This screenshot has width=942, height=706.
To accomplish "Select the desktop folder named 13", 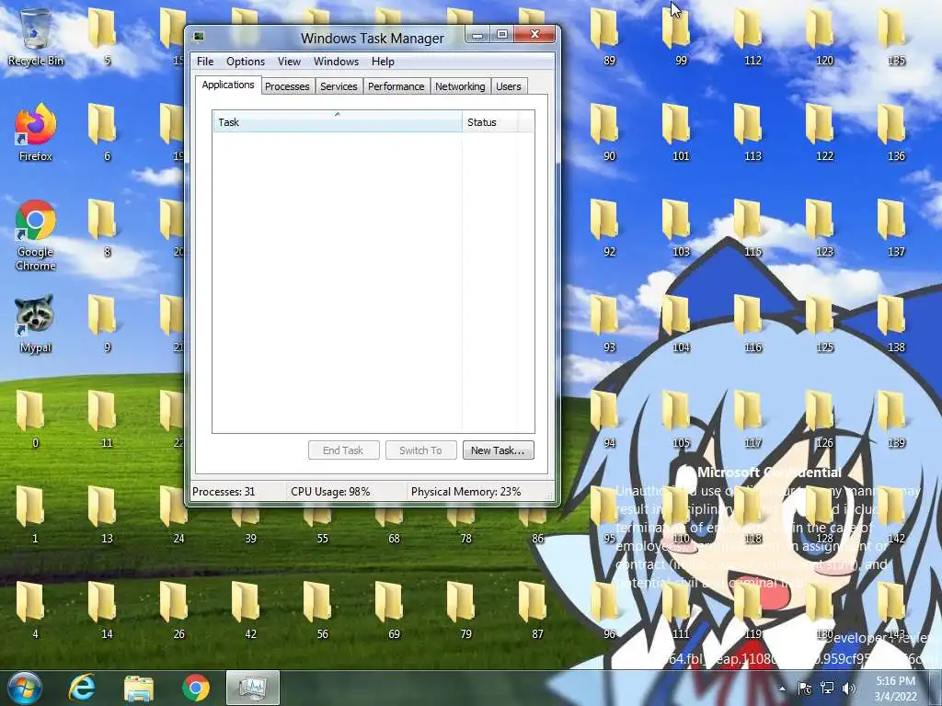I will 107,515.
